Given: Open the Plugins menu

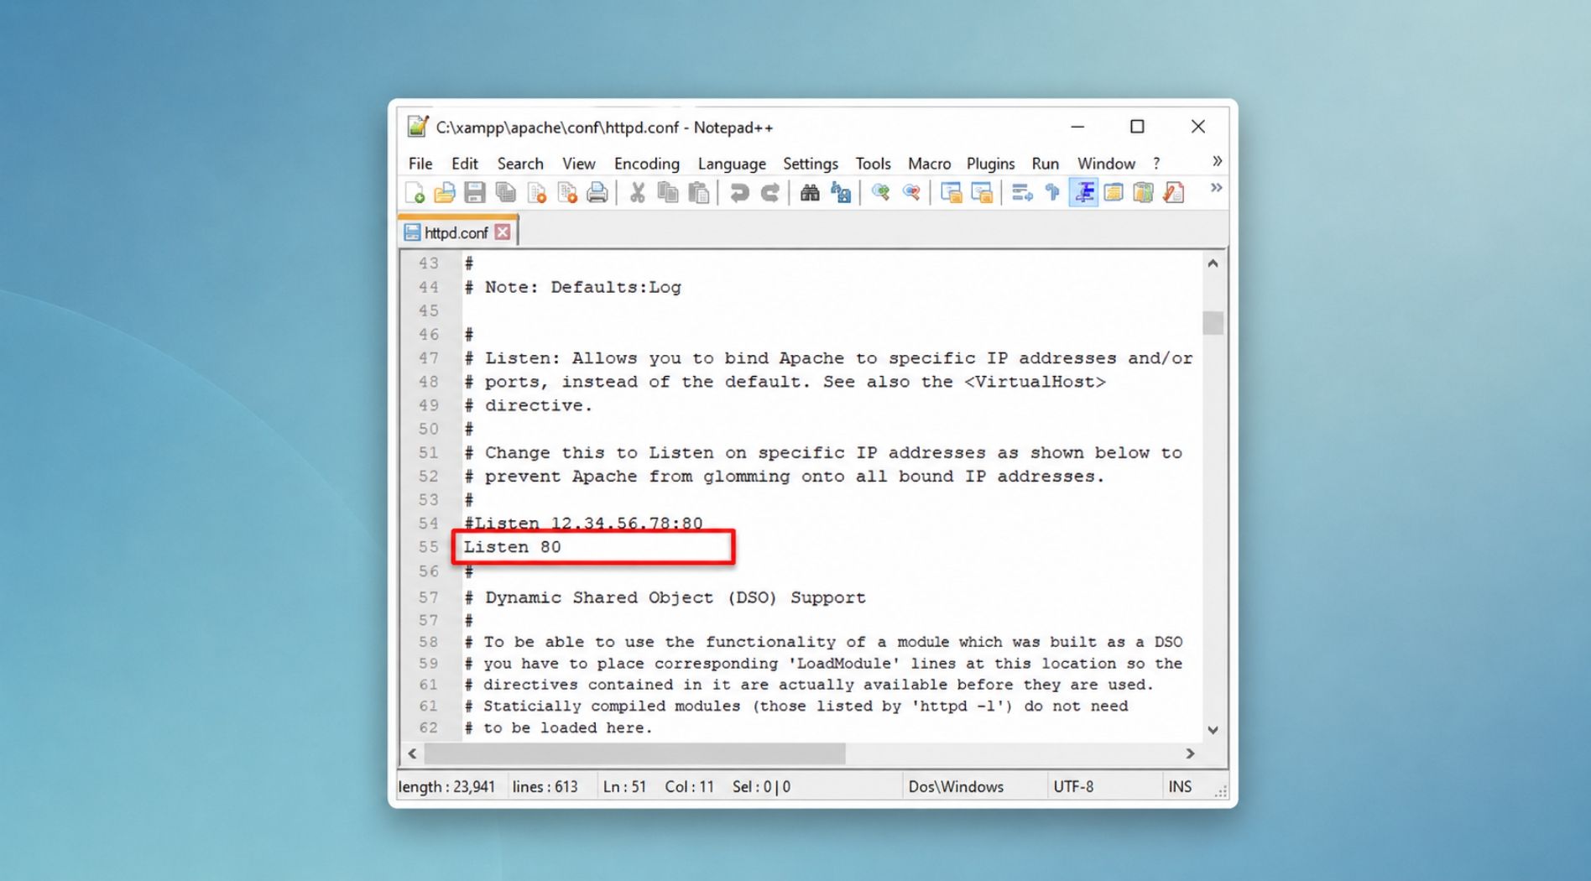Looking at the screenshot, I should 990,164.
